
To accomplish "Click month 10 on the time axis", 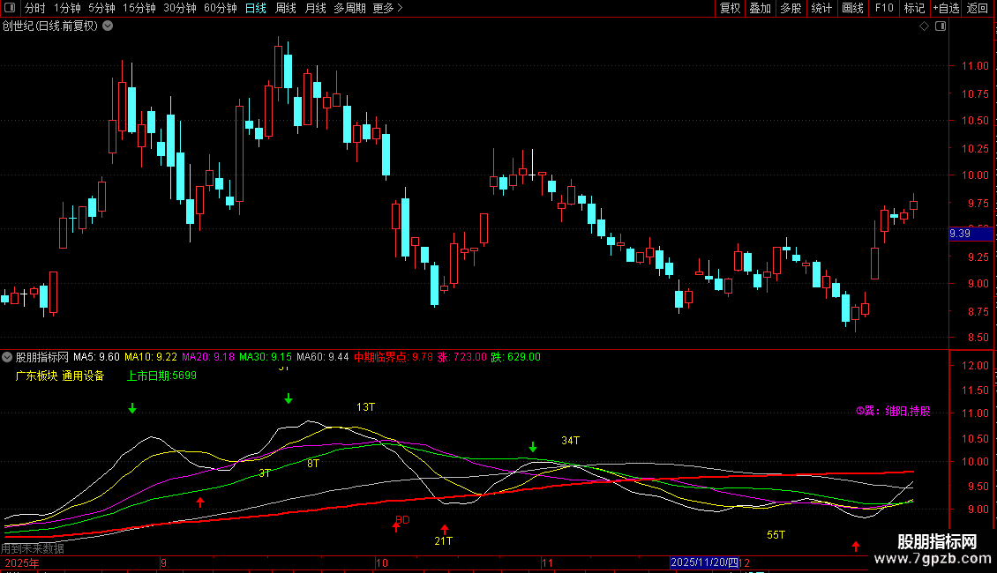I will click(x=381, y=562).
